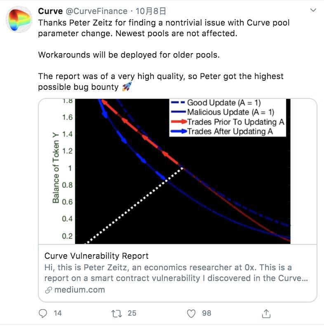Click the share upload icon
The height and width of the screenshot is (328, 324).
(x=266, y=314)
